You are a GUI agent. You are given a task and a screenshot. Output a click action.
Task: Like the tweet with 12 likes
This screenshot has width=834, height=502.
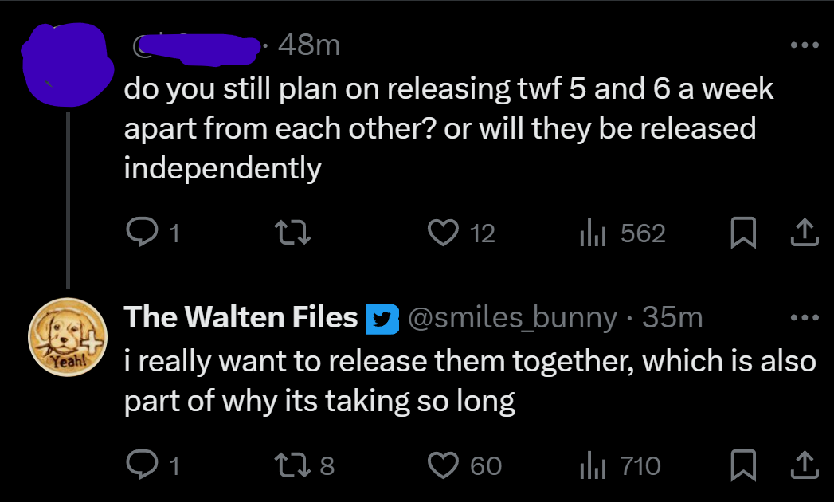click(444, 233)
